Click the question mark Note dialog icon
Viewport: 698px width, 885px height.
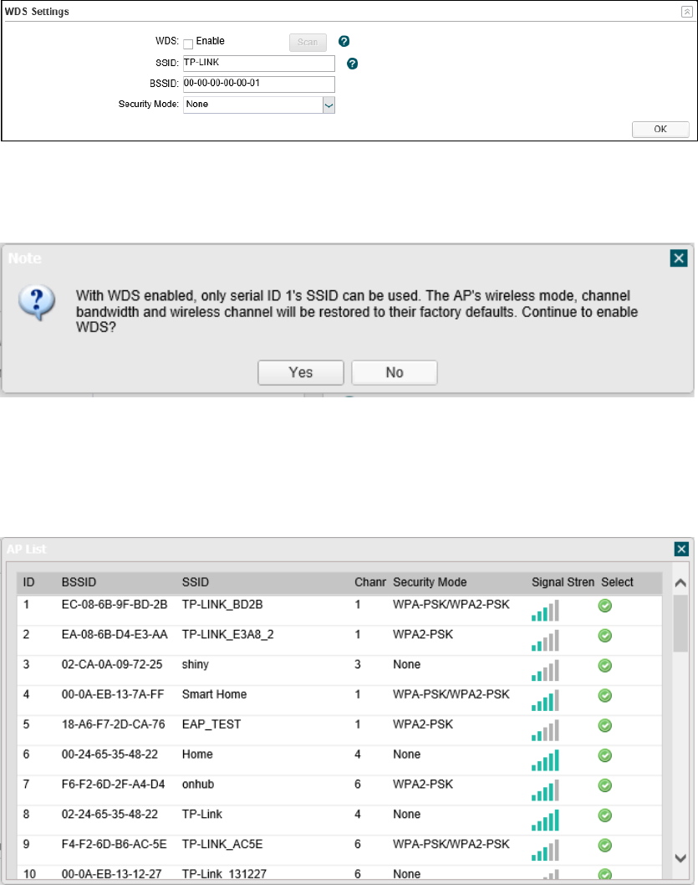[37, 303]
